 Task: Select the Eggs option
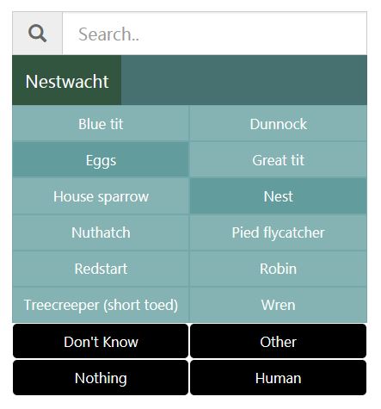(x=101, y=160)
